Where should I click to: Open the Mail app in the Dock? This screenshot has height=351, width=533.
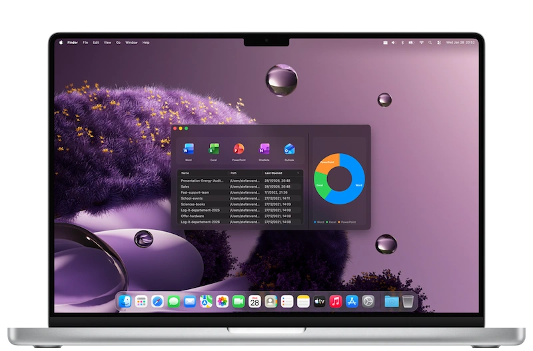[x=190, y=302]
